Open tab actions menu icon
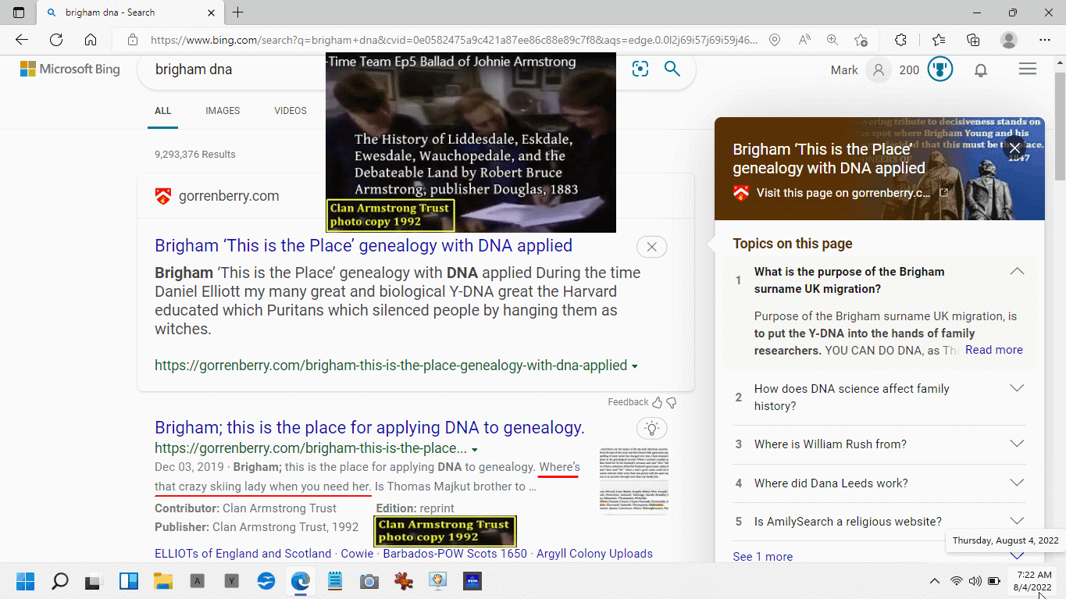The width and height of the screenshot is (1066, 599). [x=19, y=12]
